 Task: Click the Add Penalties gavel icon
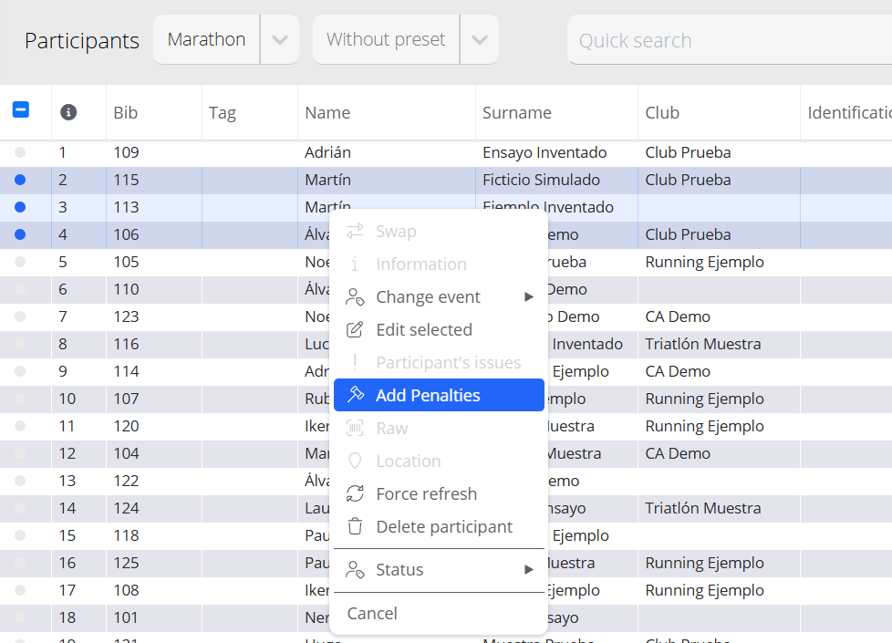tap(356, 395)
